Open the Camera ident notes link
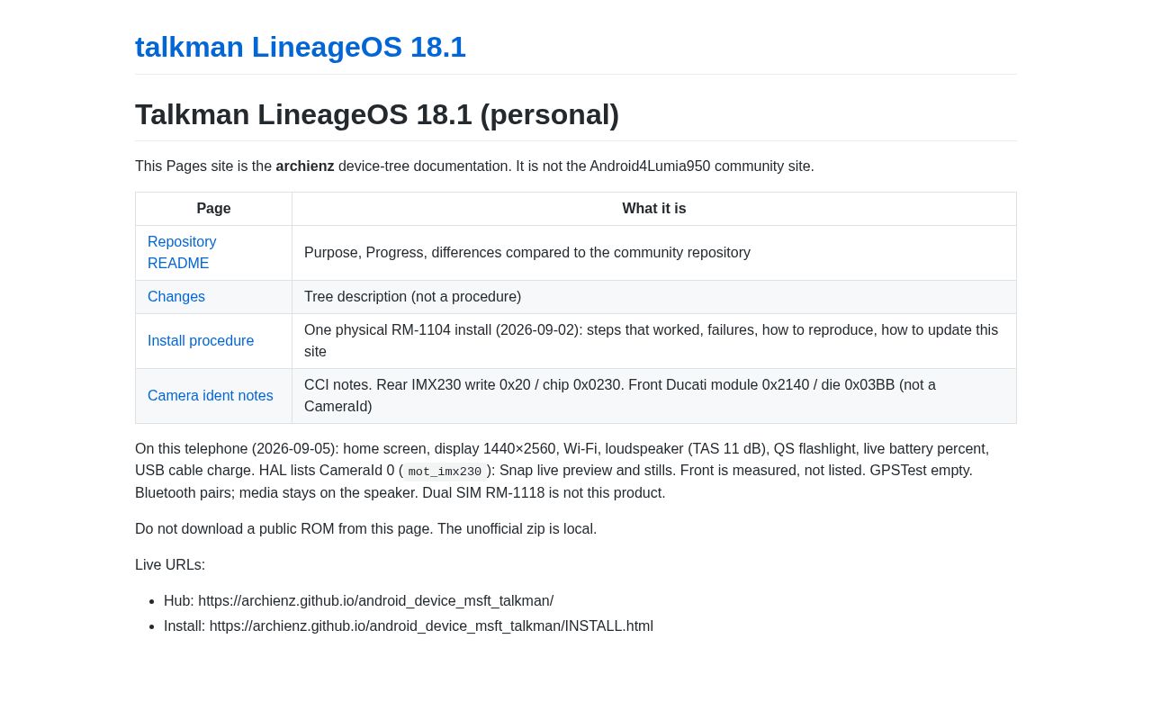 (211, 396)
